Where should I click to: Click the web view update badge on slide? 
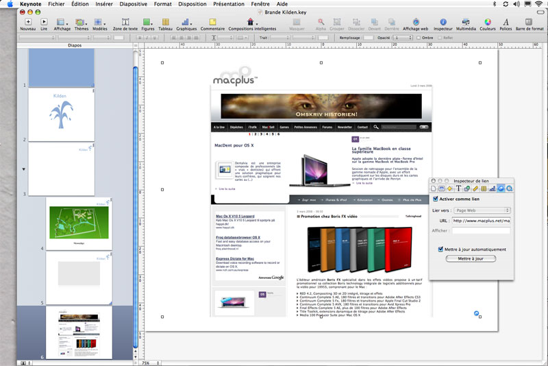pyautogui.click(x=476, y=313)
